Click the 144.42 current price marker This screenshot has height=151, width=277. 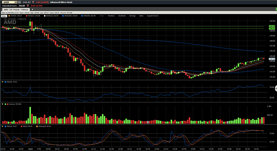click(272, 59)
